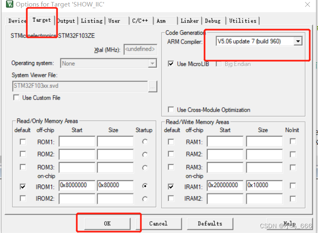Select the Target tab
The height and width of the screenshot is (233, 318).
point(42,20)
